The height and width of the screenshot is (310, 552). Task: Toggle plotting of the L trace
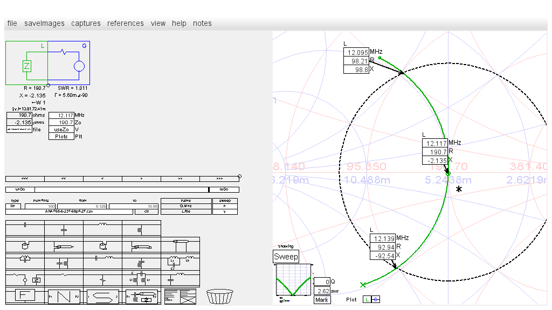coord(367,299)
